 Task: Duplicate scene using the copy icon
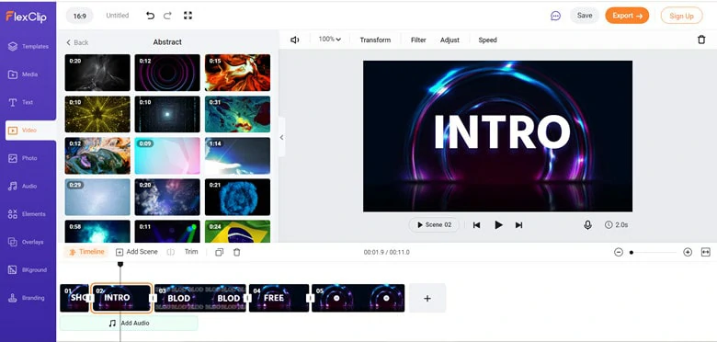click(x=219, y=253)
